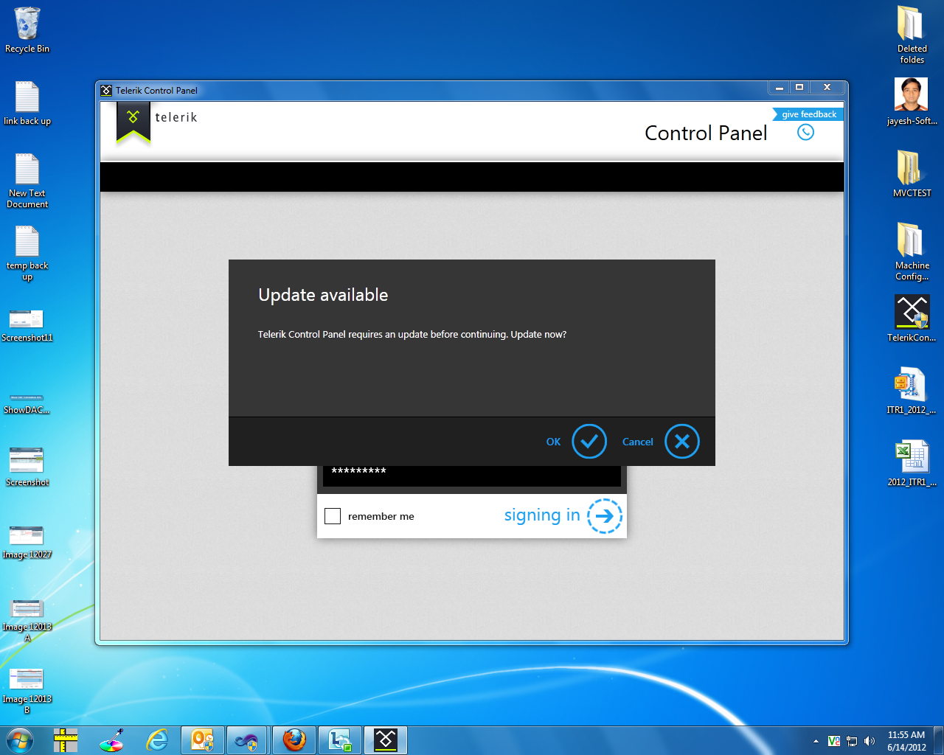Screen dimensions: 944x755
Task: Select the Image 12013 A desktop file
Action: 27,620
